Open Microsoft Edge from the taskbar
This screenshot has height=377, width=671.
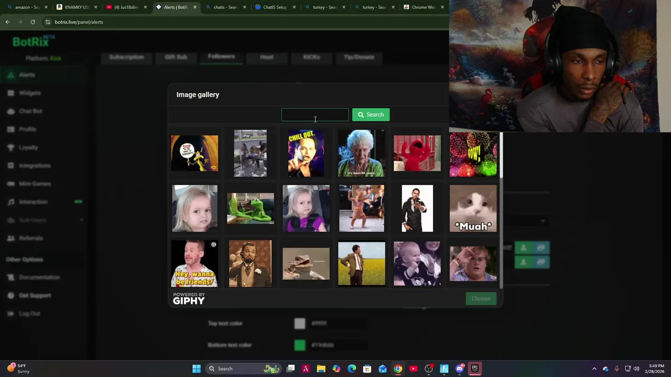[x=352, y=369]
